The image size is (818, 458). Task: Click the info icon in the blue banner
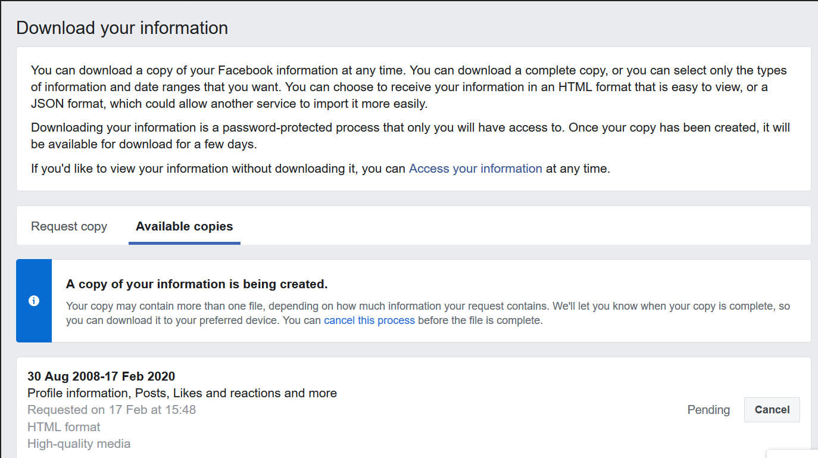click(34, 301)
